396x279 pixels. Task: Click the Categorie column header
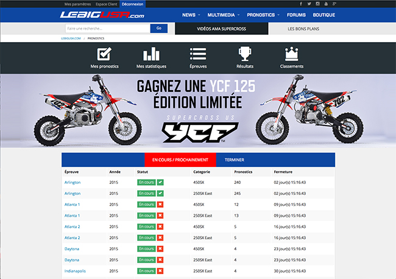coord(202,172)
